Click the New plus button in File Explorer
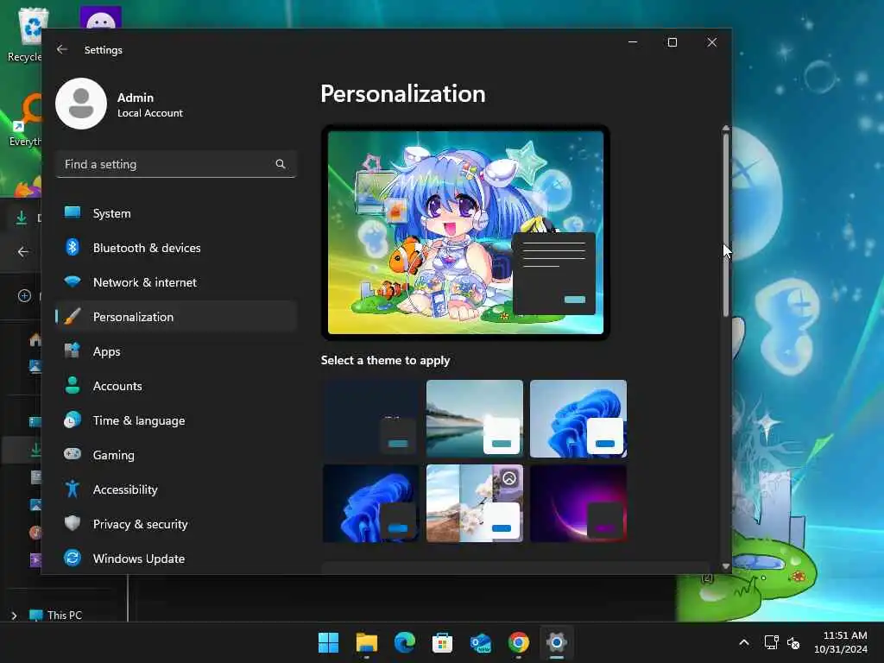Viewport: 884px width, 663px height. click(x=24, y=295)
